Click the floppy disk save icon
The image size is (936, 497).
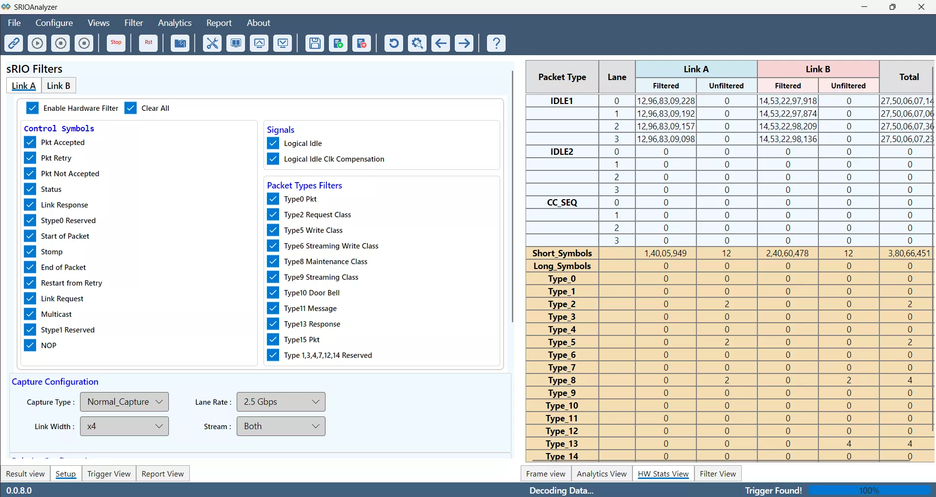[x=315, y=43]
